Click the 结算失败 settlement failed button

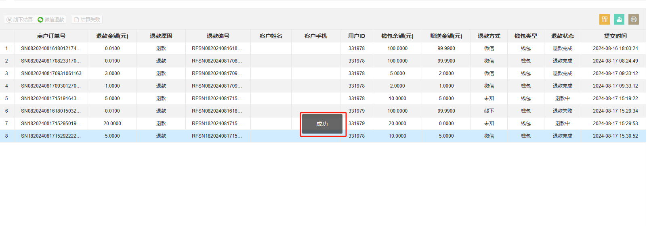(87, 19)
